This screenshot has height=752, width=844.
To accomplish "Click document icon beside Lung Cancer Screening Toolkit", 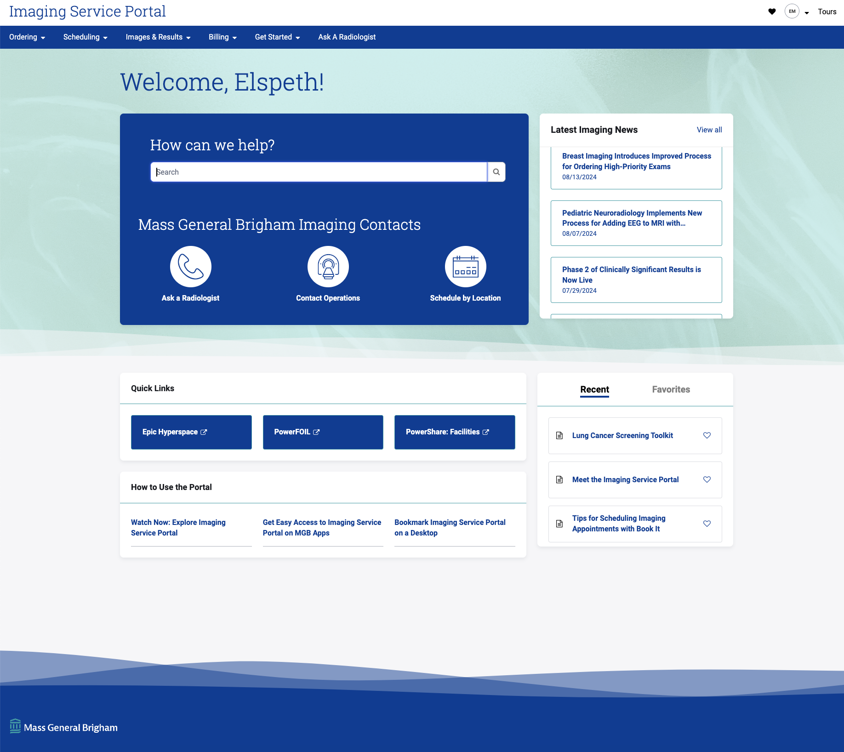I will point(559,435).
